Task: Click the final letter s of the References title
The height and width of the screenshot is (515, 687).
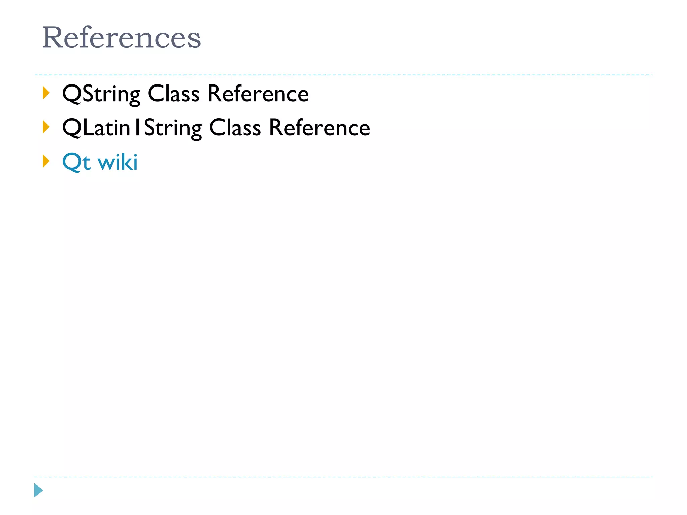Action: (x=195, y=40)
